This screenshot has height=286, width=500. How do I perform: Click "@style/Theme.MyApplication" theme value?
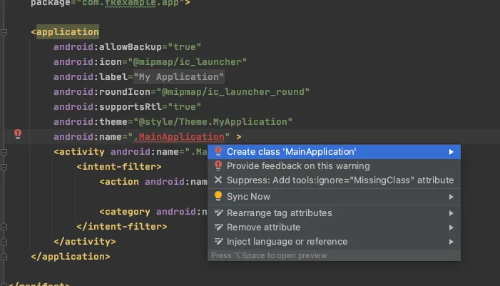point(213,122)
